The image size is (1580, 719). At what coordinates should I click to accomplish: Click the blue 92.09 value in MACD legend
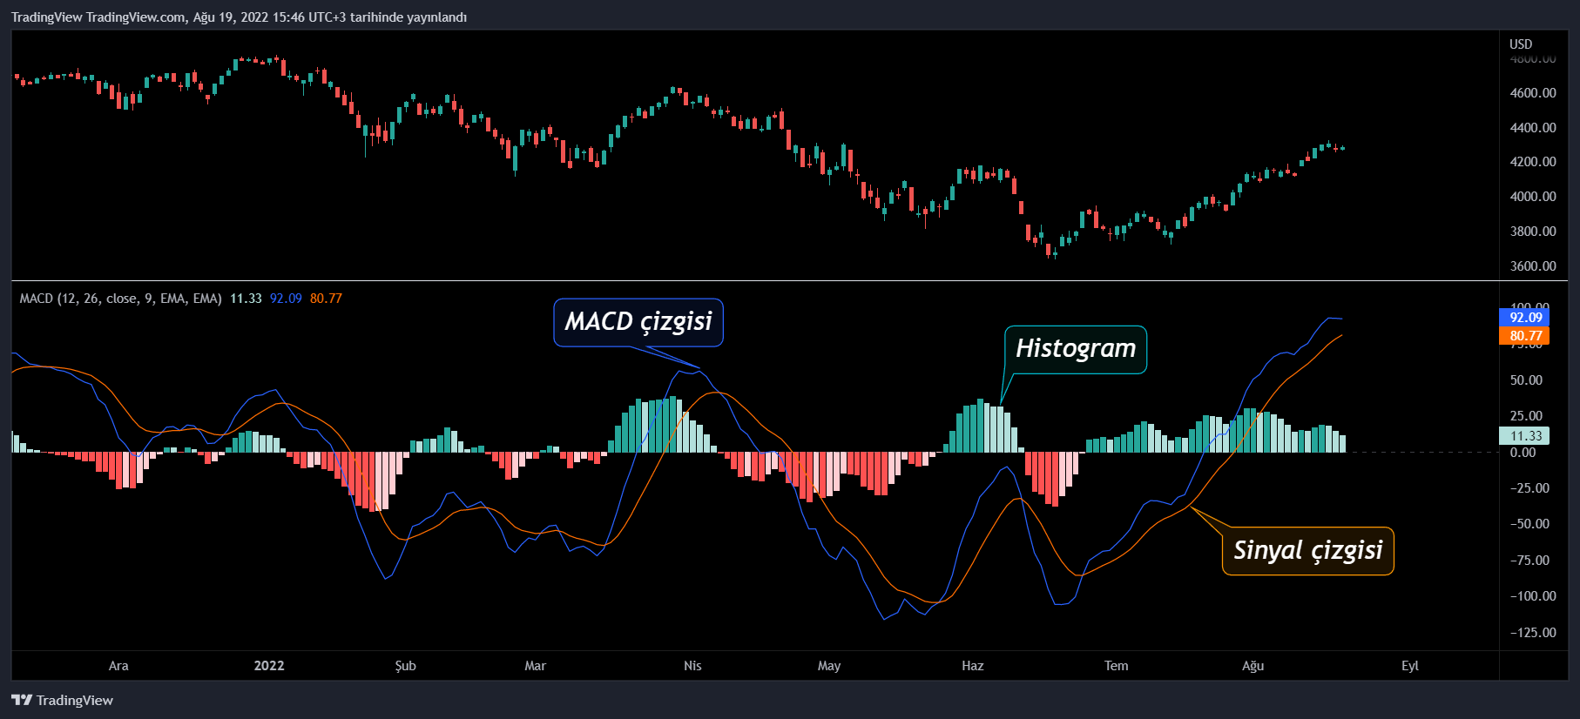[x=286, y=299]
